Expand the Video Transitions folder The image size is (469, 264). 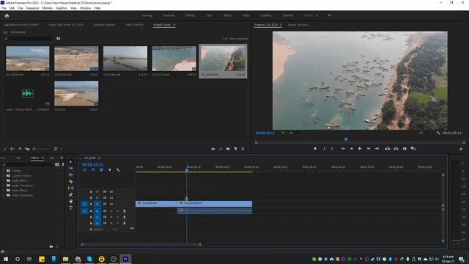[x=3, y=195]
